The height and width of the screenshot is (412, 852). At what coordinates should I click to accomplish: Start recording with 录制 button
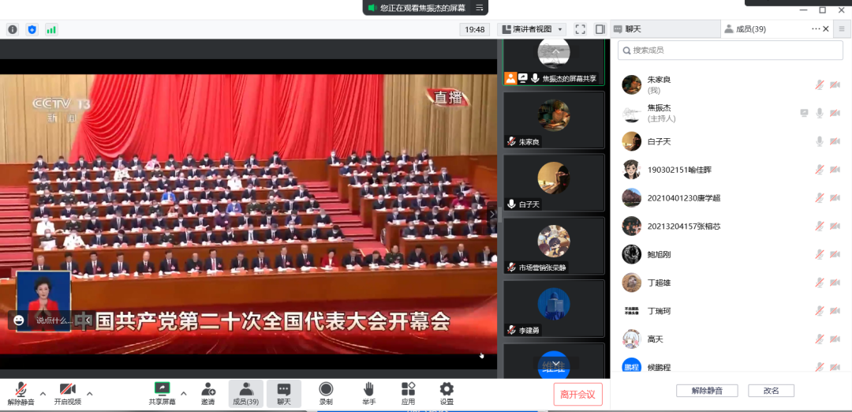326,393
